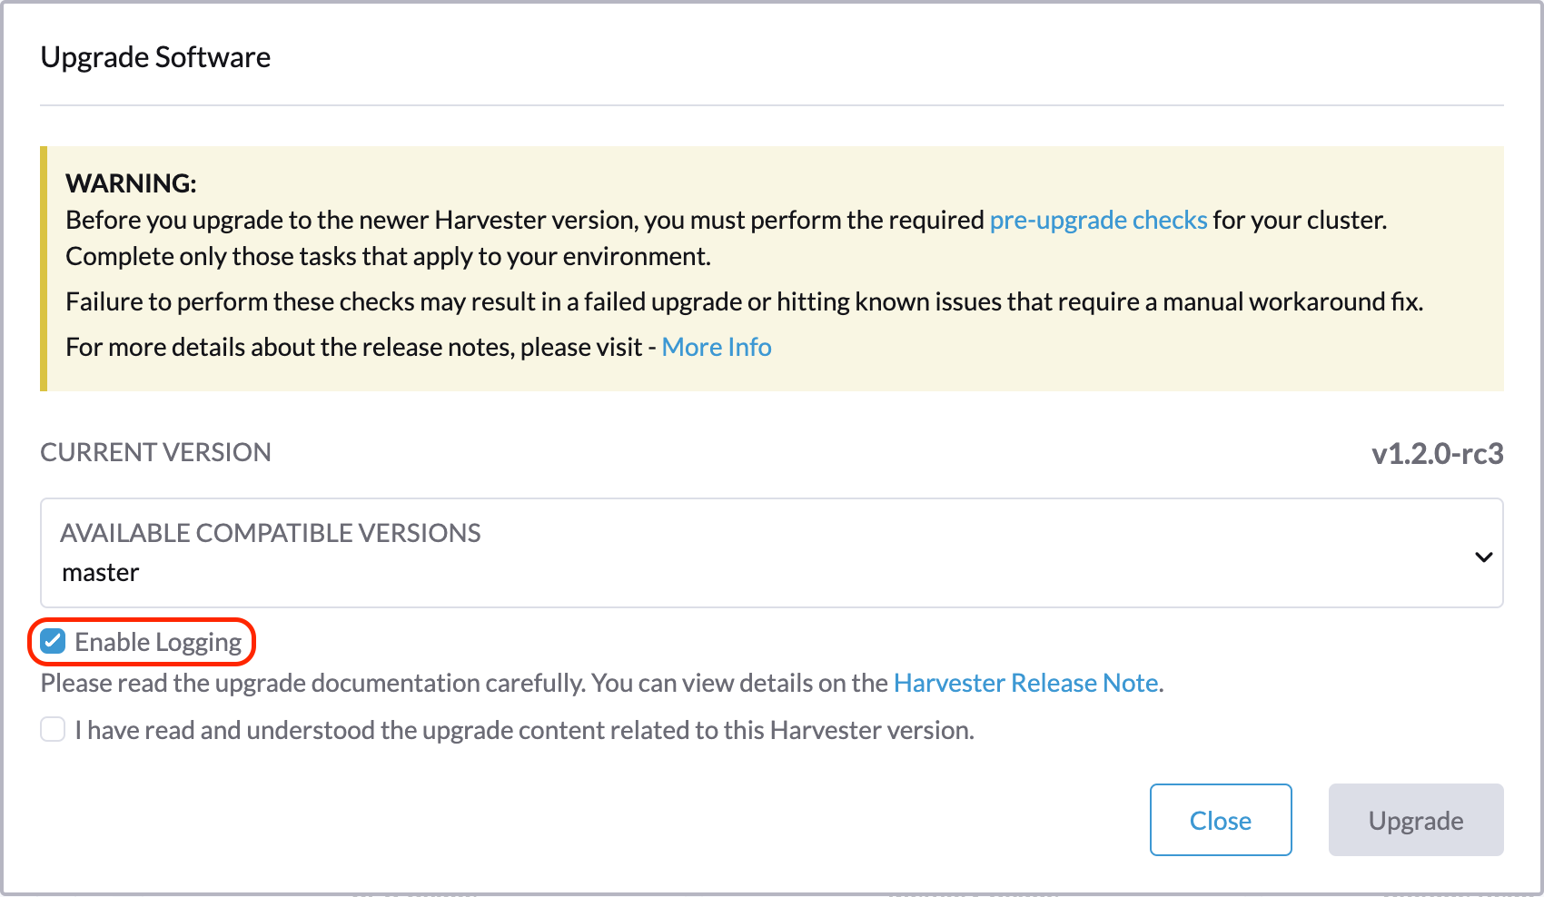Click the "CURRENT VERSION" label
Image resolution: width=1544 pixels, height=897 pixels.
[155, 452]
